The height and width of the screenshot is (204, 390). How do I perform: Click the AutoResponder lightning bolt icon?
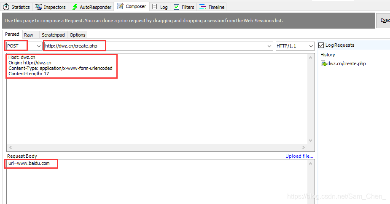coord(75,7)
